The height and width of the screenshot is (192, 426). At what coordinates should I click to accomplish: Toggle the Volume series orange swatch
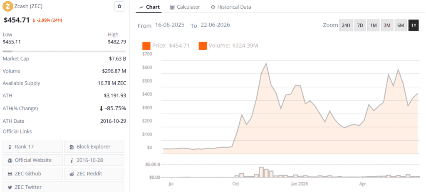click(x=203, y=46)
